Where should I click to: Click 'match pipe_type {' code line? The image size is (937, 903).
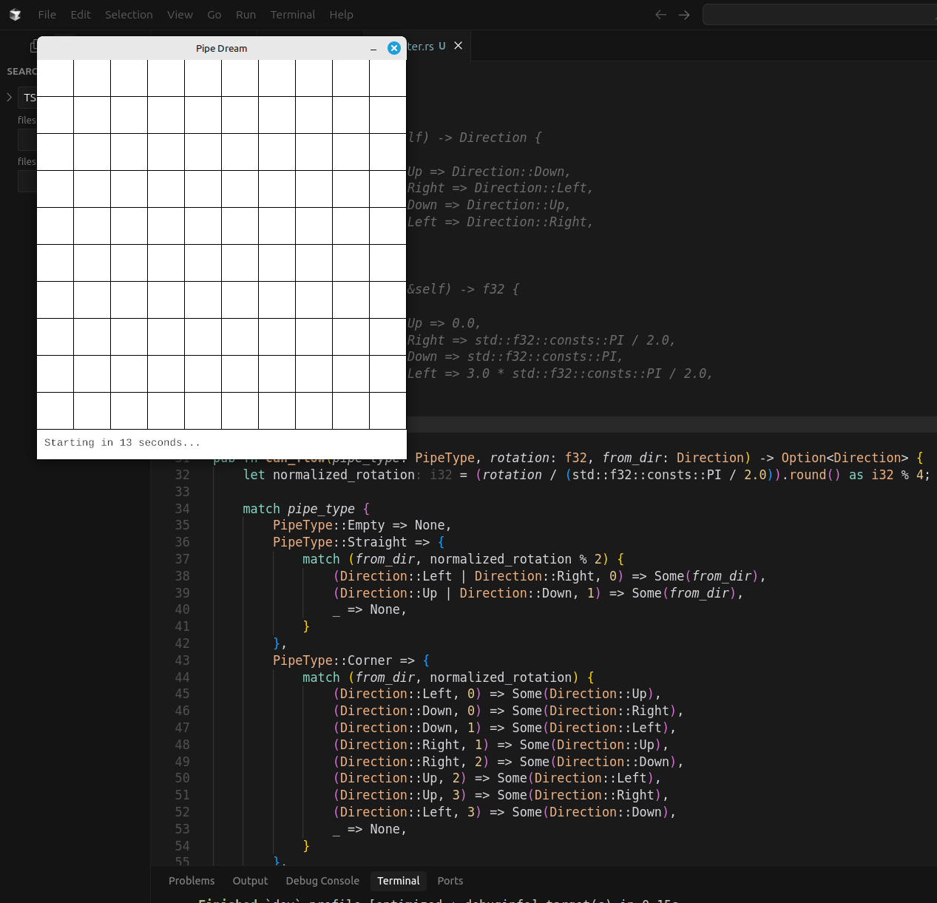(x=306, y=509)
